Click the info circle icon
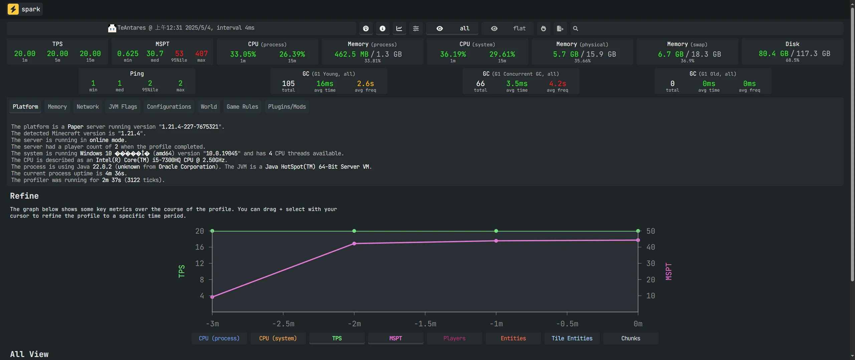 (382, 29)
